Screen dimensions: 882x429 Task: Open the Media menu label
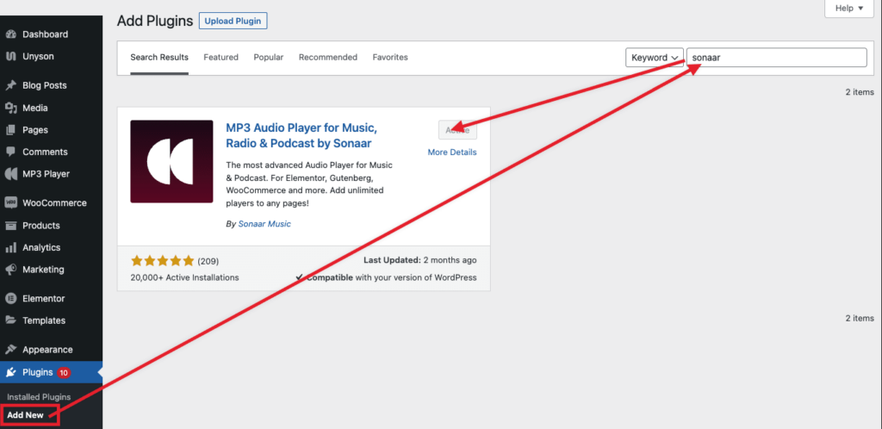(35, 108)
